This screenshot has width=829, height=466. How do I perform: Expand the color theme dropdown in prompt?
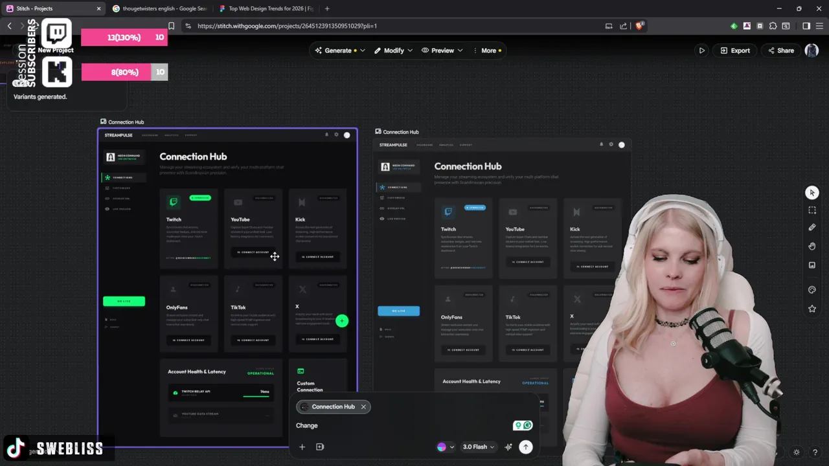tap(452, 447)
